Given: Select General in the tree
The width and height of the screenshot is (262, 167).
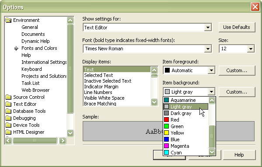Looking at the screenshot, I should pos(30,27).
